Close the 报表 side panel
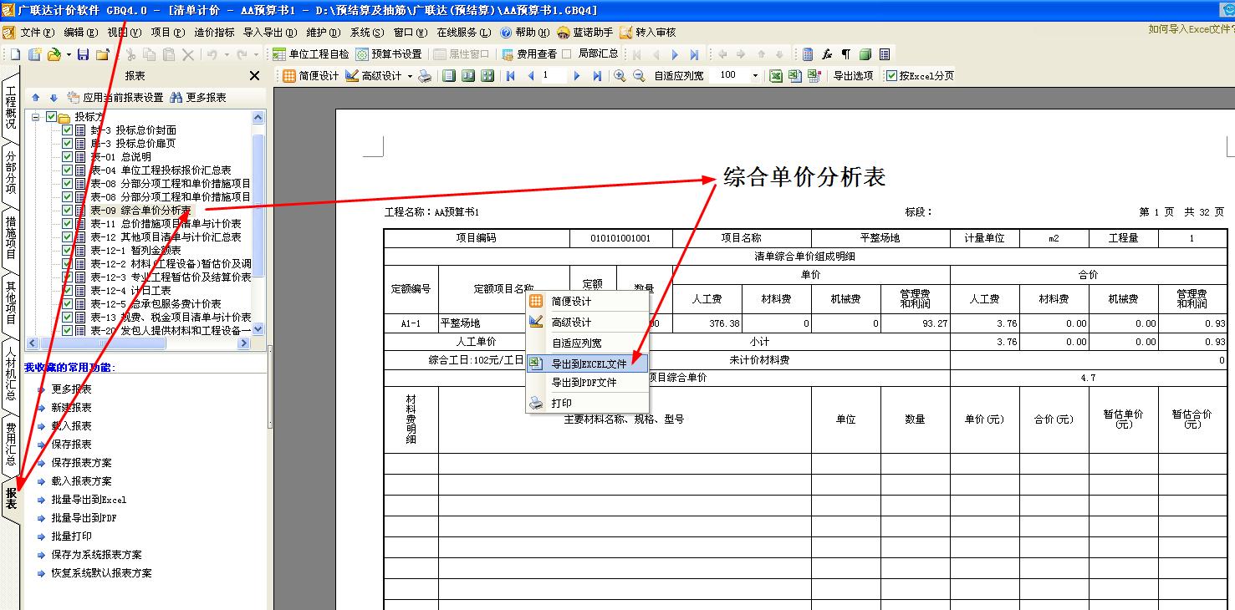This screenshot has height=610, width=1235. 254,76
